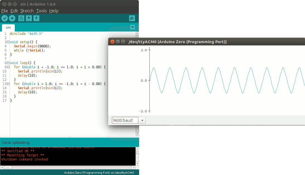The image size is (305, 175).
Task: Open the File menu
Action: tap(5, 11)
